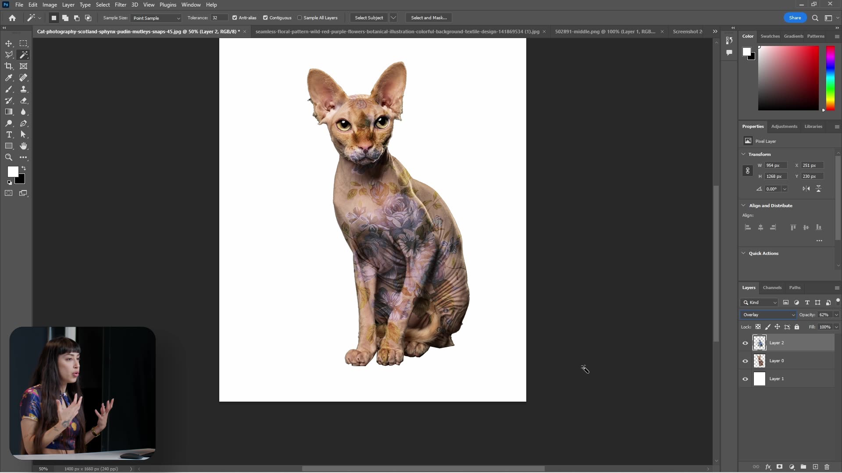Screen dimensions: 842x473
Task: Select the Pen tool
Action: coord(23,123)
